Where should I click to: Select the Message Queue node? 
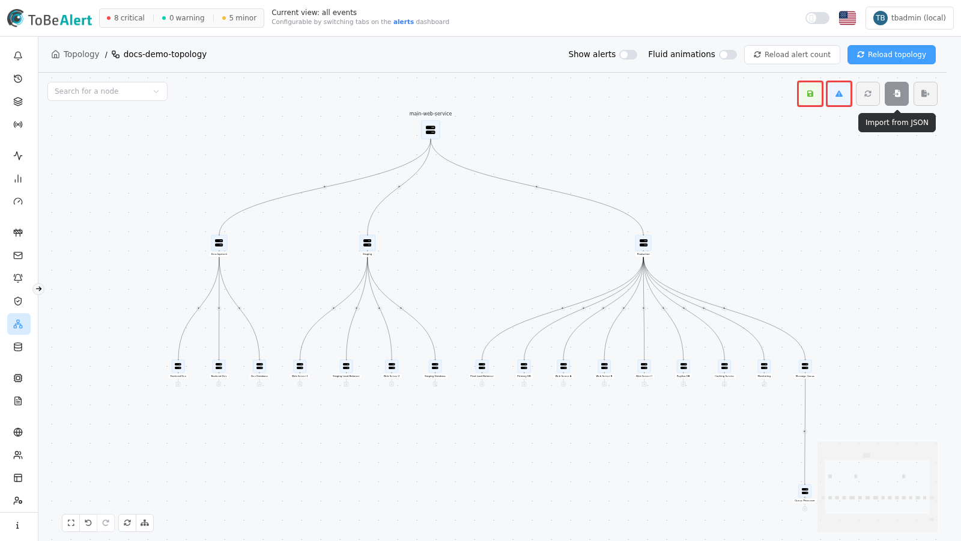[x=805, y=366]
